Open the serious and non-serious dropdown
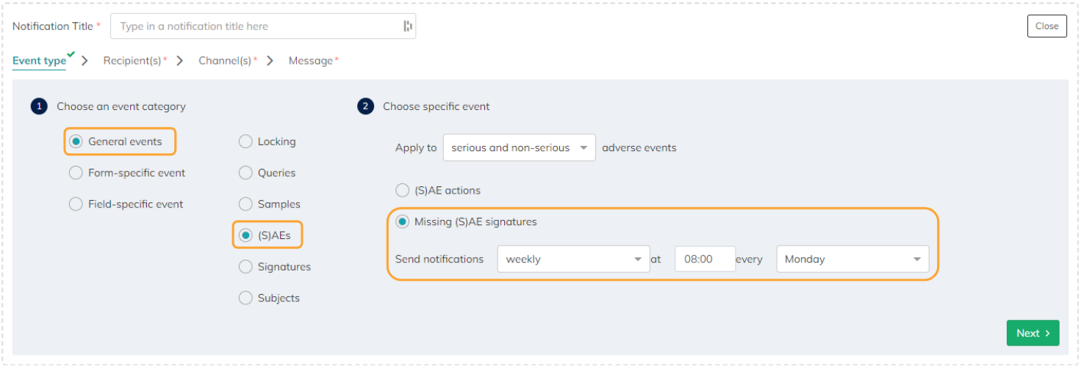Viewport: 1081px width, 366px height. [x=519, y=147]
